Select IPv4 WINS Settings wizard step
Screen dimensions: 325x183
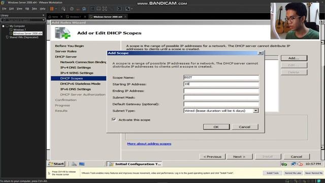click(77, 73)
